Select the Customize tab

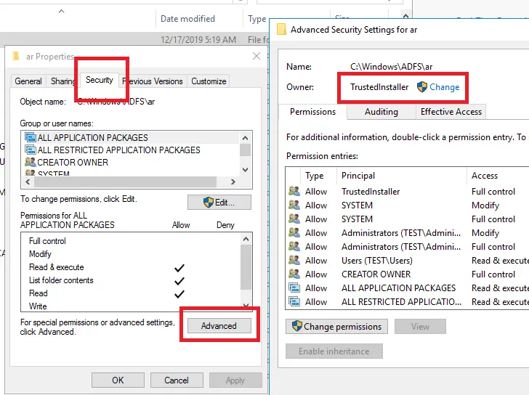tap(209, 81)
